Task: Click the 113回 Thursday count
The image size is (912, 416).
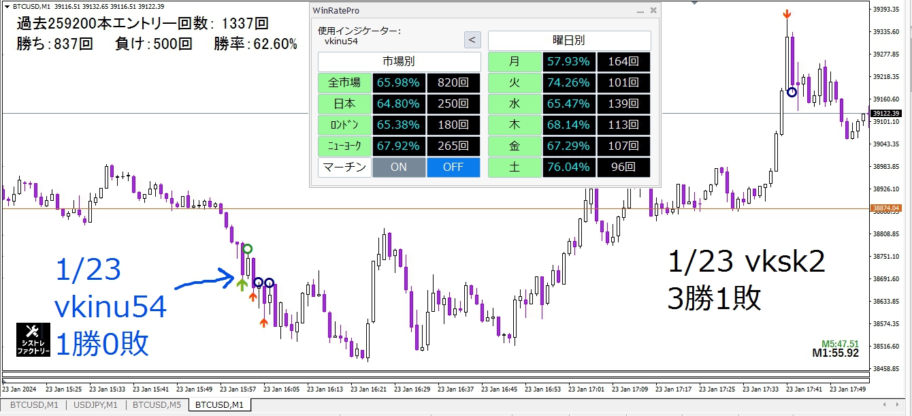Action: 623,125
